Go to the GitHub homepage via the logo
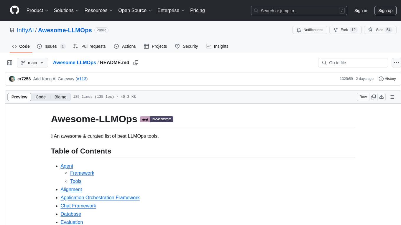Image resolution: width=401 pixels, height=225 pixels. coord(14,10)
